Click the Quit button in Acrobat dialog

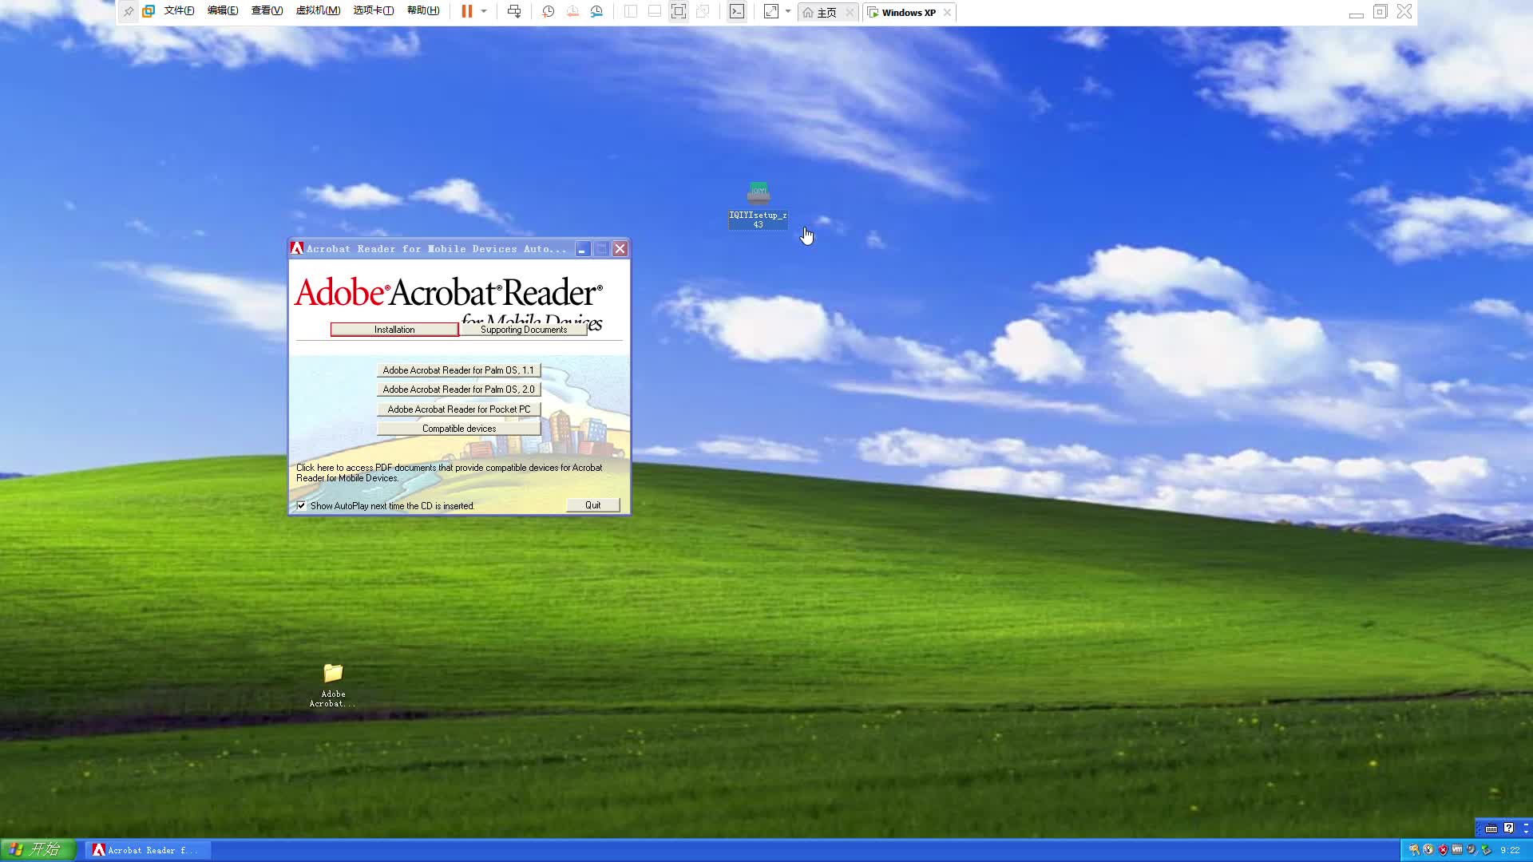592,505
